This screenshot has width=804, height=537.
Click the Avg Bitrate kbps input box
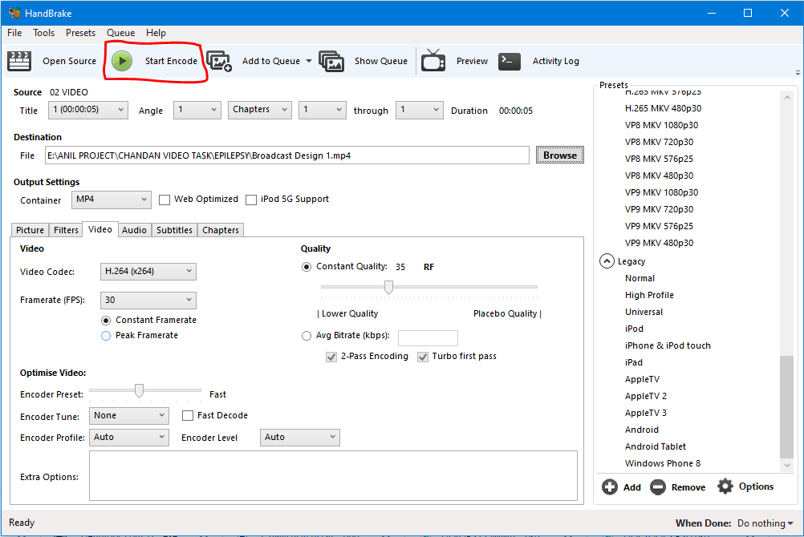coord(428,338)
